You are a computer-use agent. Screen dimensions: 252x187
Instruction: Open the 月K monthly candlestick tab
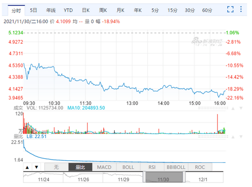pos(120,9)
